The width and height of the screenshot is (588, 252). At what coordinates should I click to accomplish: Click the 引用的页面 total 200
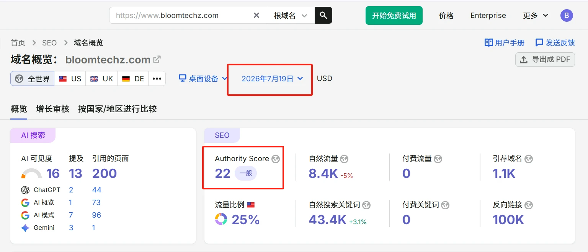tap(105, 174)
